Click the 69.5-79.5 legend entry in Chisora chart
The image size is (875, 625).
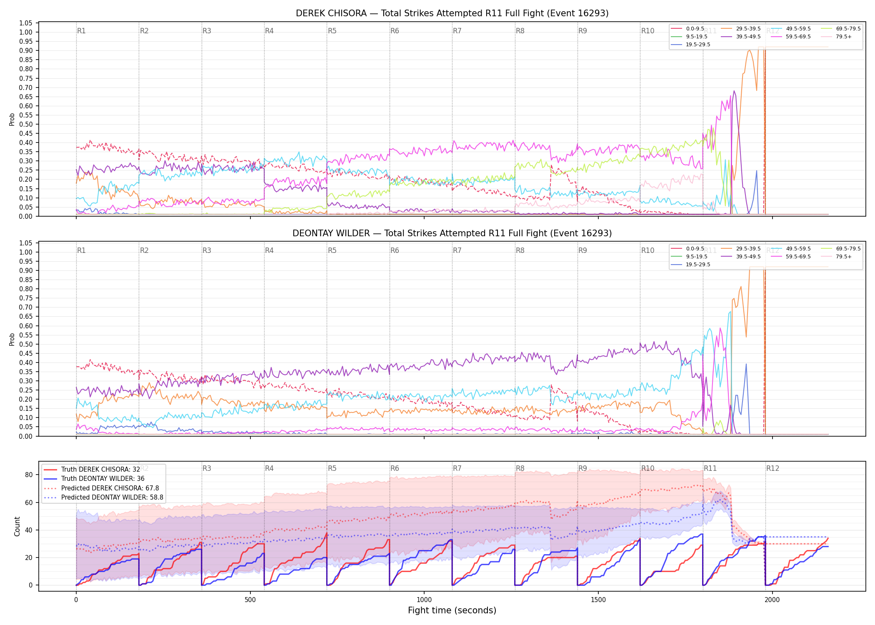click(841, 29)
